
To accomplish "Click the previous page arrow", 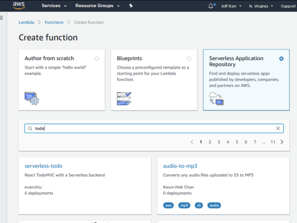I will 192,142.
